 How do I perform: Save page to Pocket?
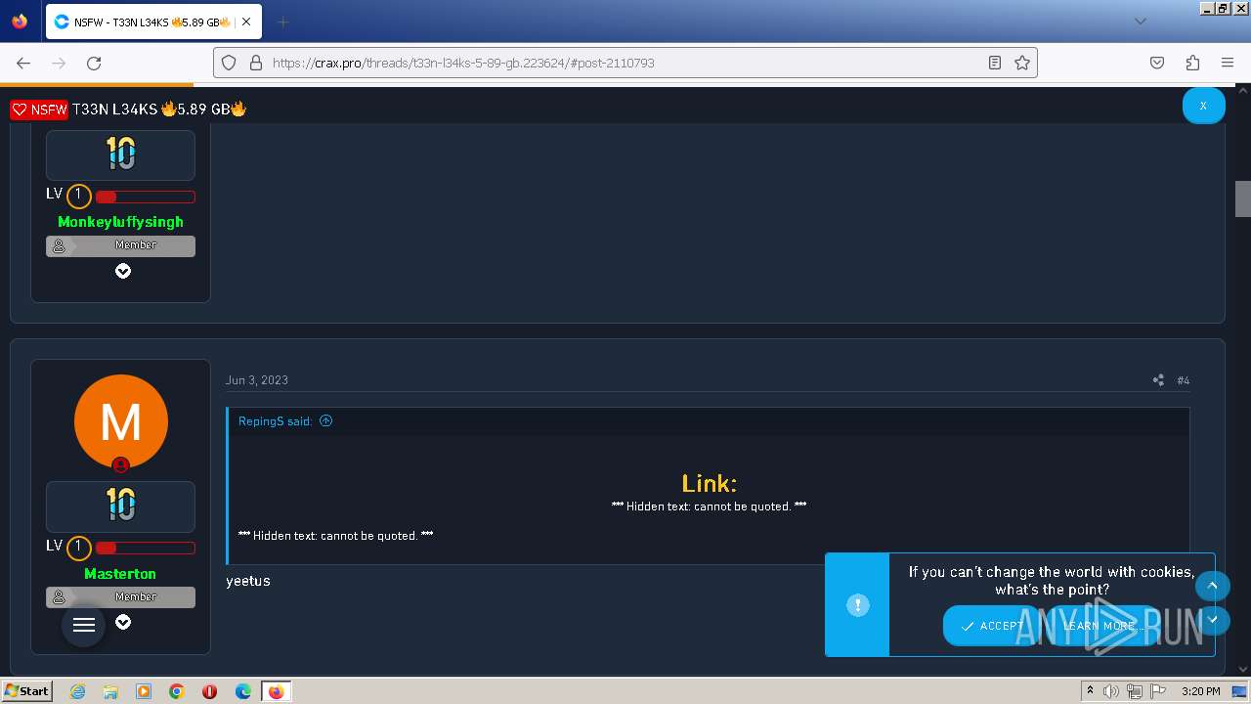click(1157, 63)
